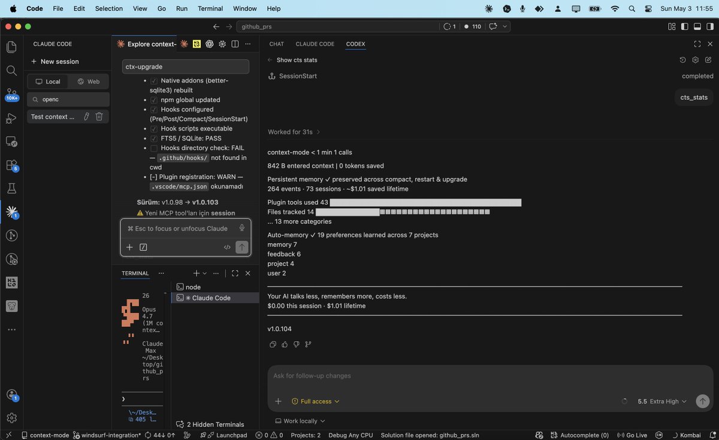719x440 pixels.
Task: Open the Claude Code activity bar view
Action: coord(11,211)
